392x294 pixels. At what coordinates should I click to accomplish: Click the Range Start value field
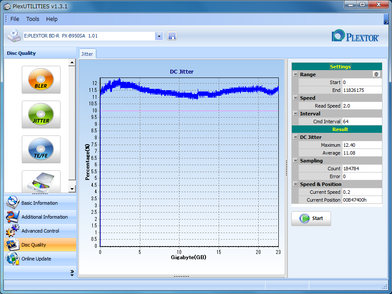362,82
